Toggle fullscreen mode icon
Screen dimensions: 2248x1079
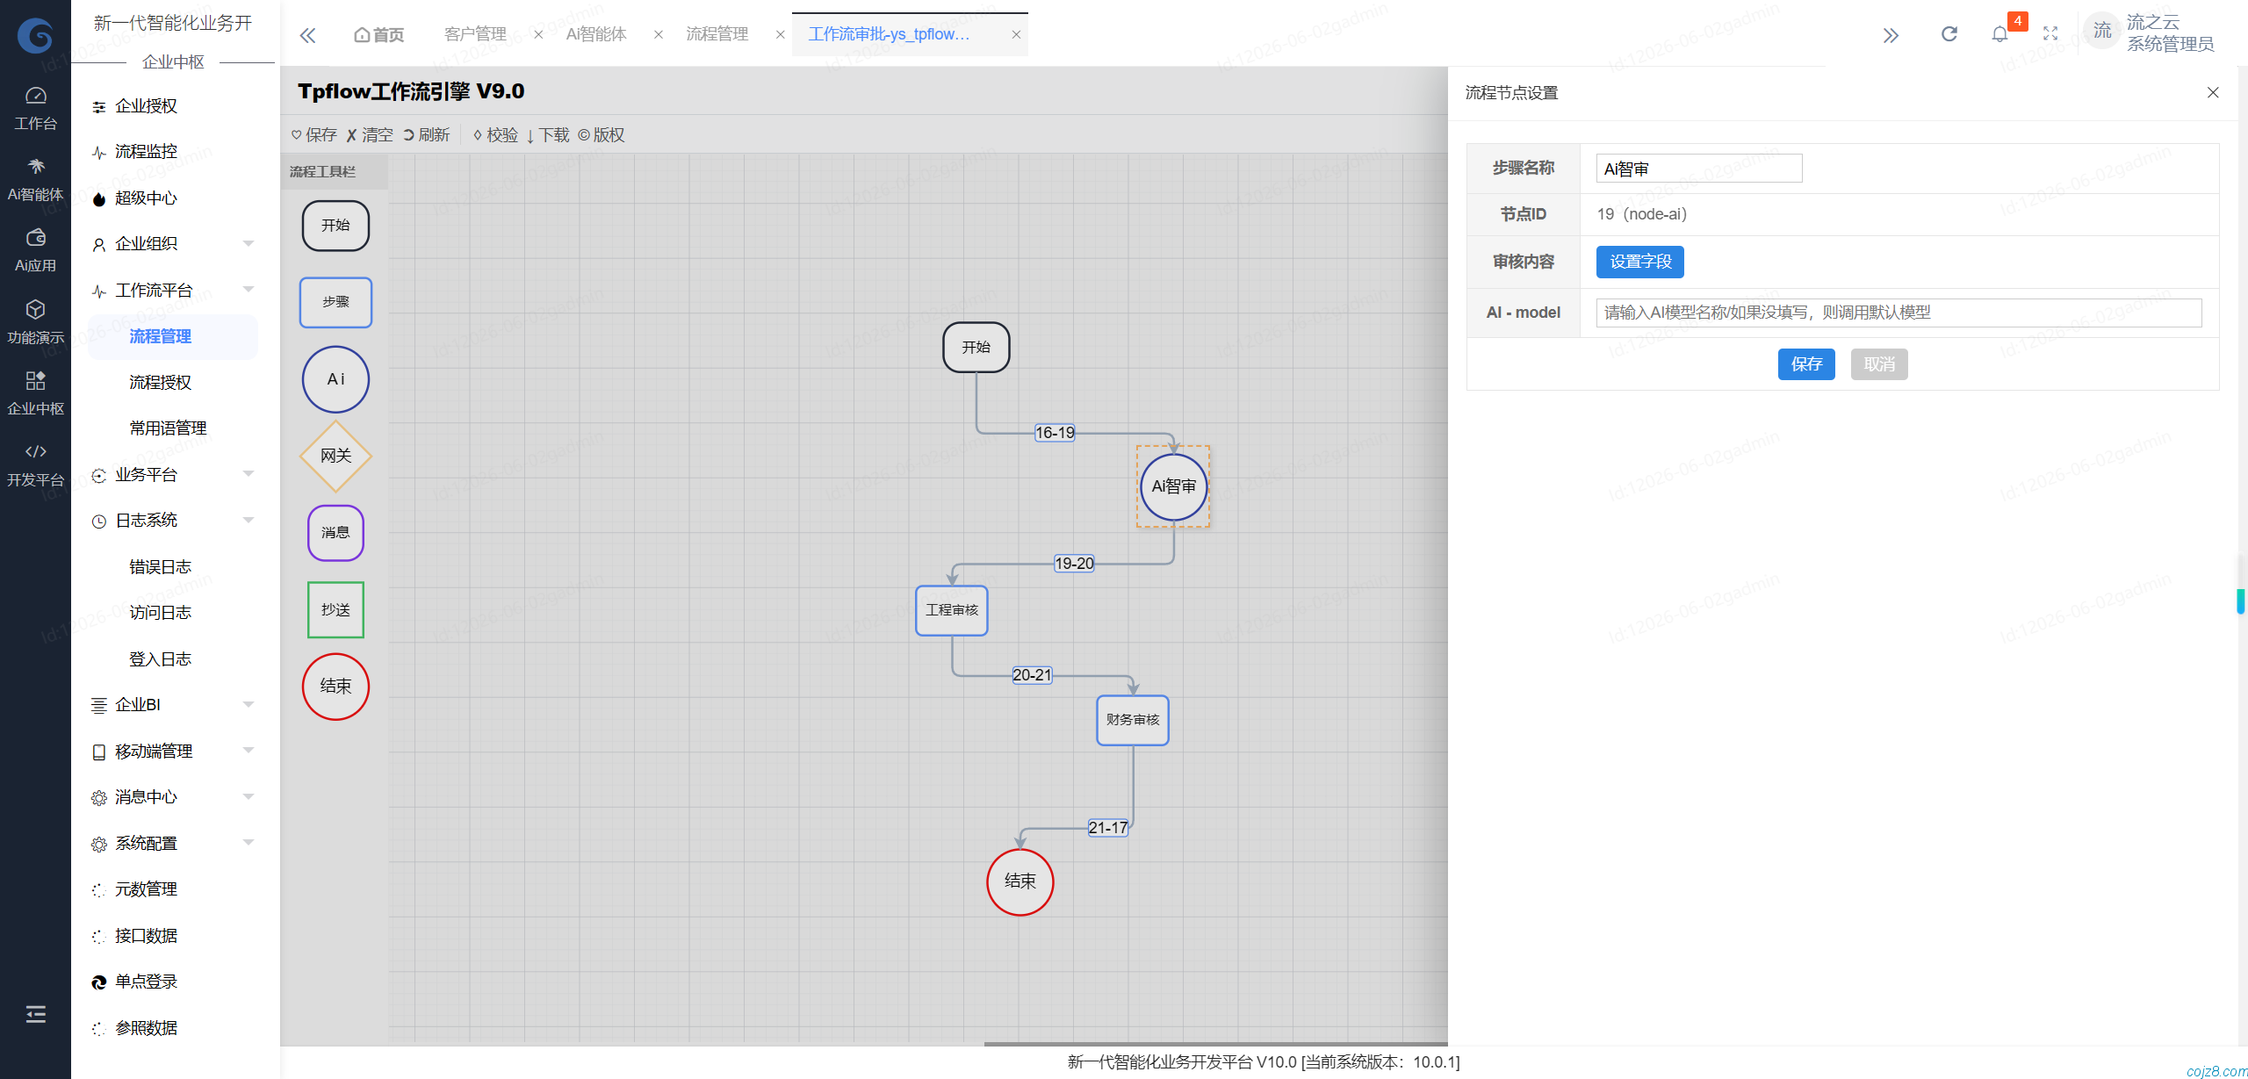pyautogui.click(x=2050, y=34)
